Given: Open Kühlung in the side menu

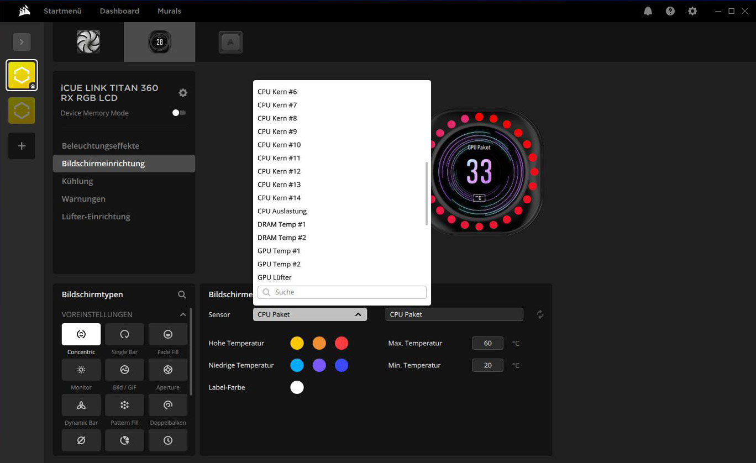Looking at the screenshot, I should (77, 181).
